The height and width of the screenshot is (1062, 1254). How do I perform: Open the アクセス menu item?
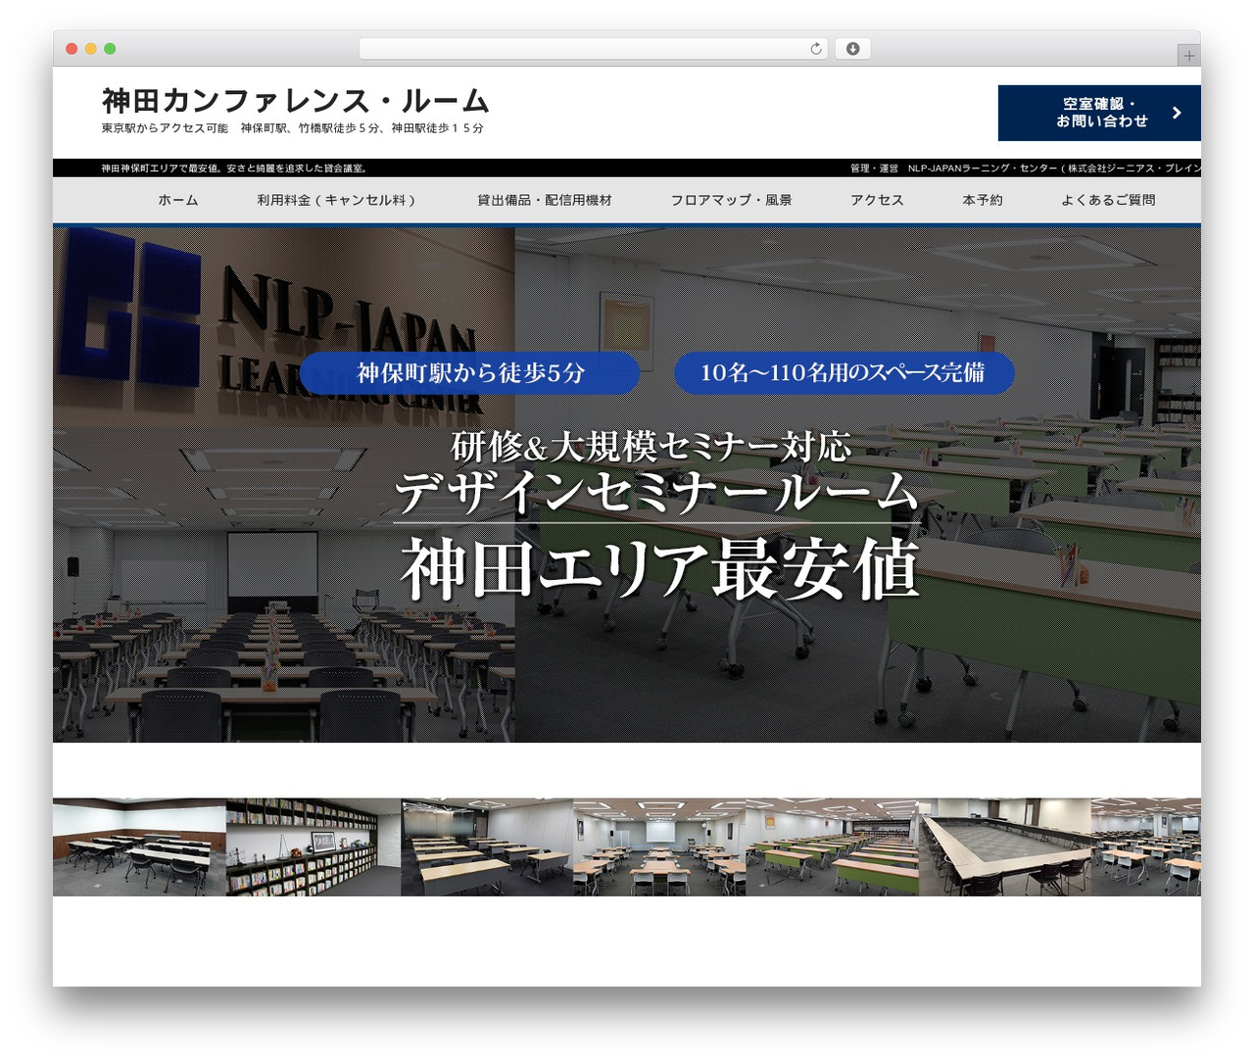877,200
